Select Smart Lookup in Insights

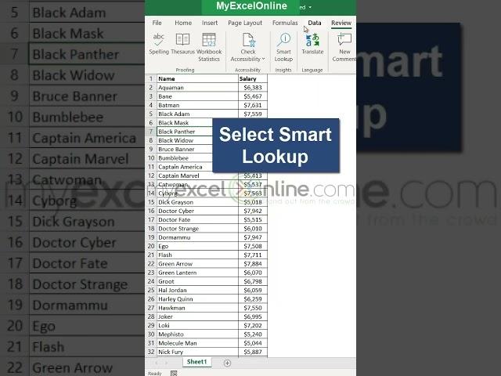click(283, 47)
